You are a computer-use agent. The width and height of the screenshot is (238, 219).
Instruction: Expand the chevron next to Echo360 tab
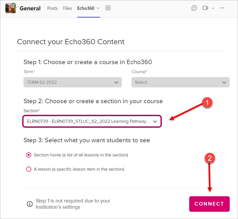[98, 8]
